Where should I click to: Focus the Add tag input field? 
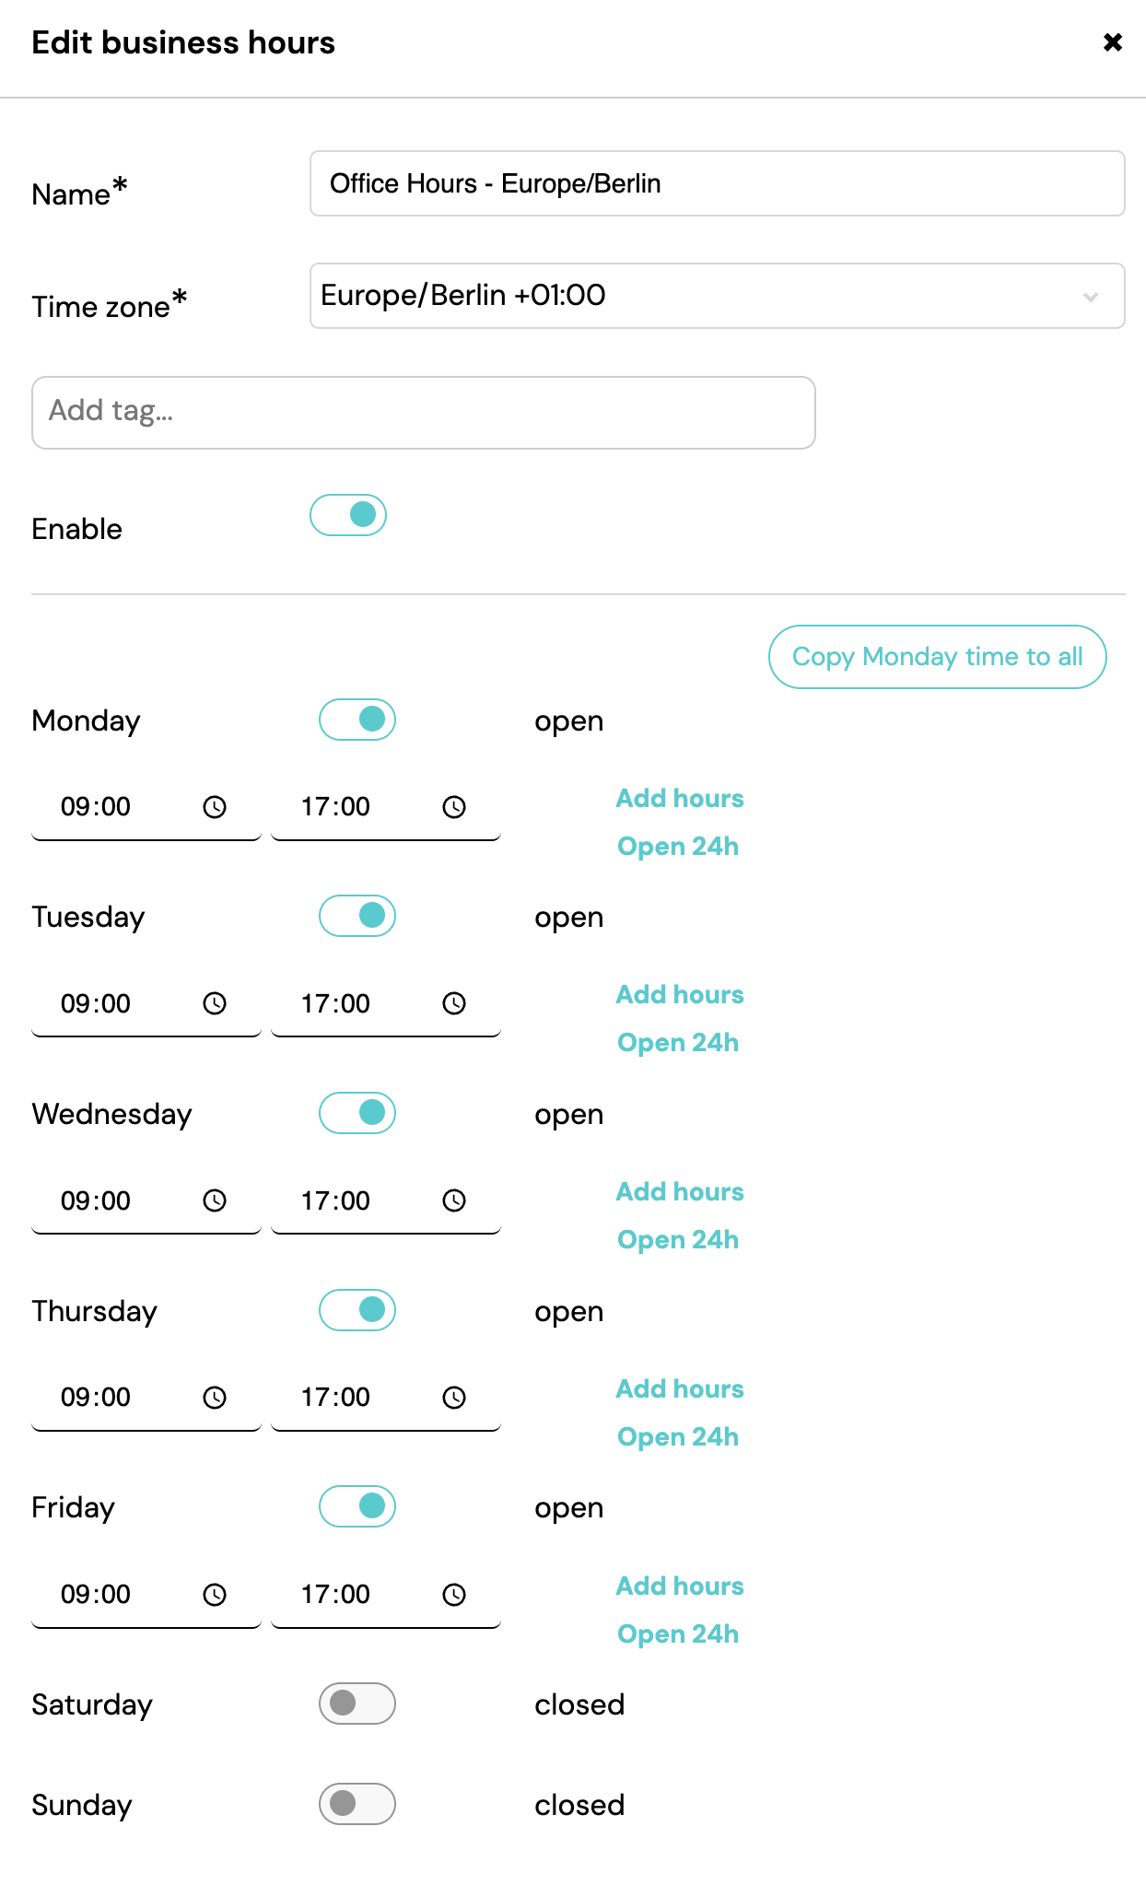pyautogui.click(x=424, y=413)
